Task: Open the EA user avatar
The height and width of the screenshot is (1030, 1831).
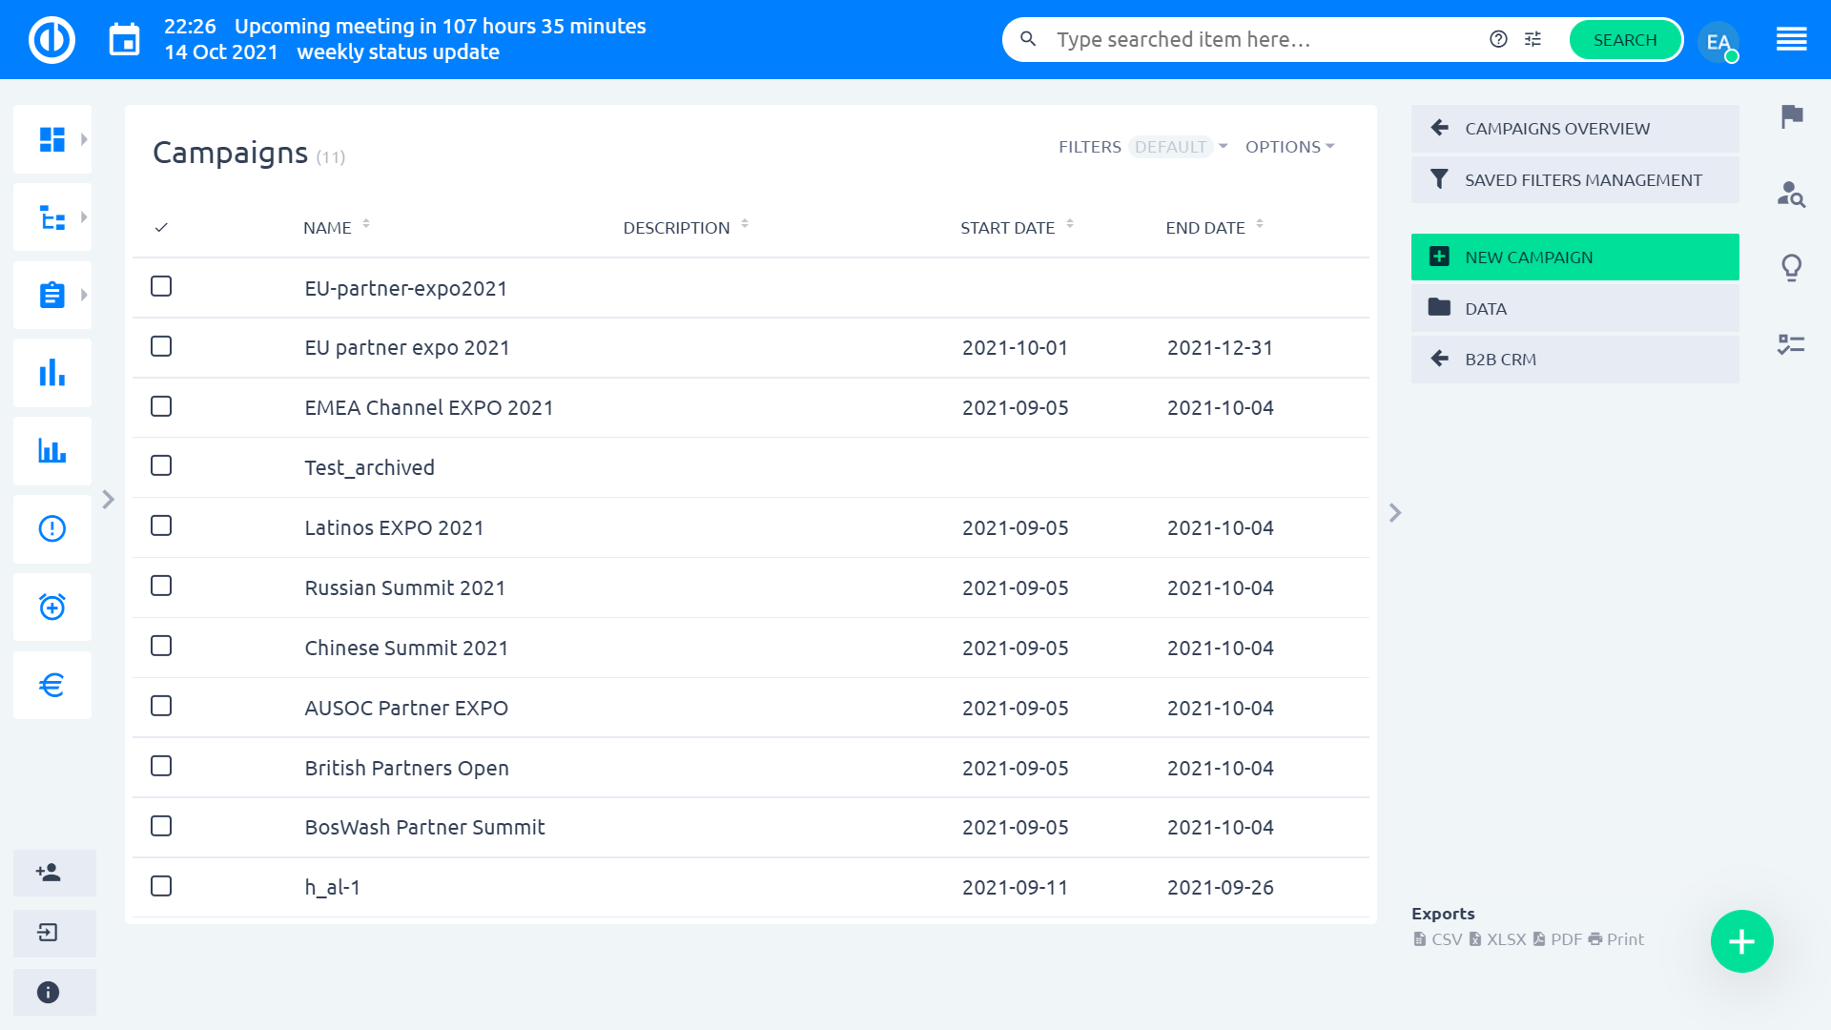Action: coord(1718,41)
